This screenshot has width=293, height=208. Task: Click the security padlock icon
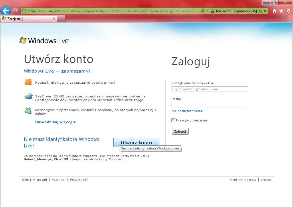pyautogui.click(x=213, y=11)
